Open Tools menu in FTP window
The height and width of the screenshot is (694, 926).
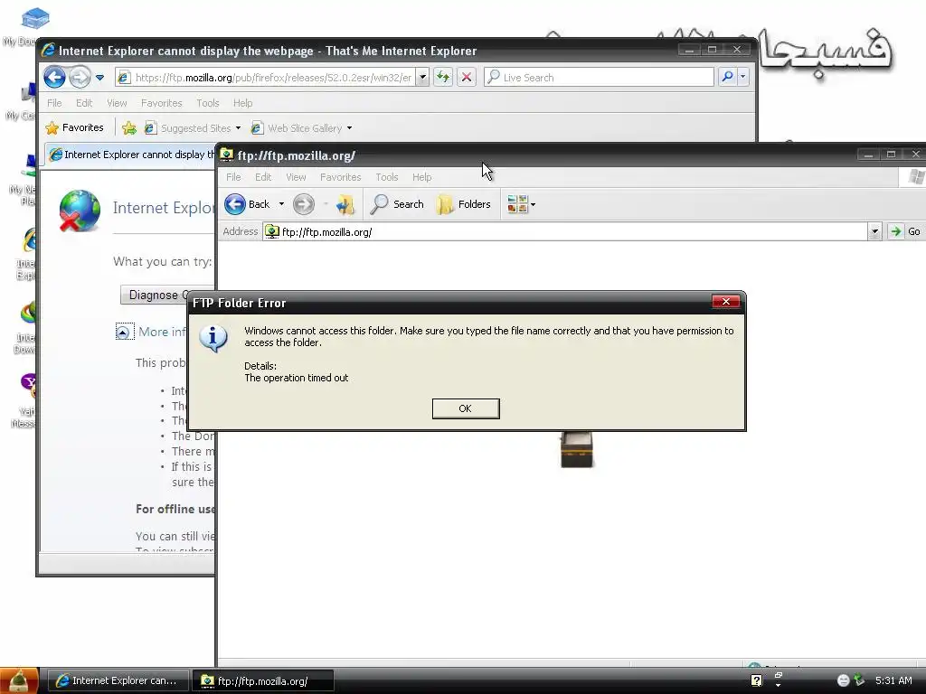387,177
